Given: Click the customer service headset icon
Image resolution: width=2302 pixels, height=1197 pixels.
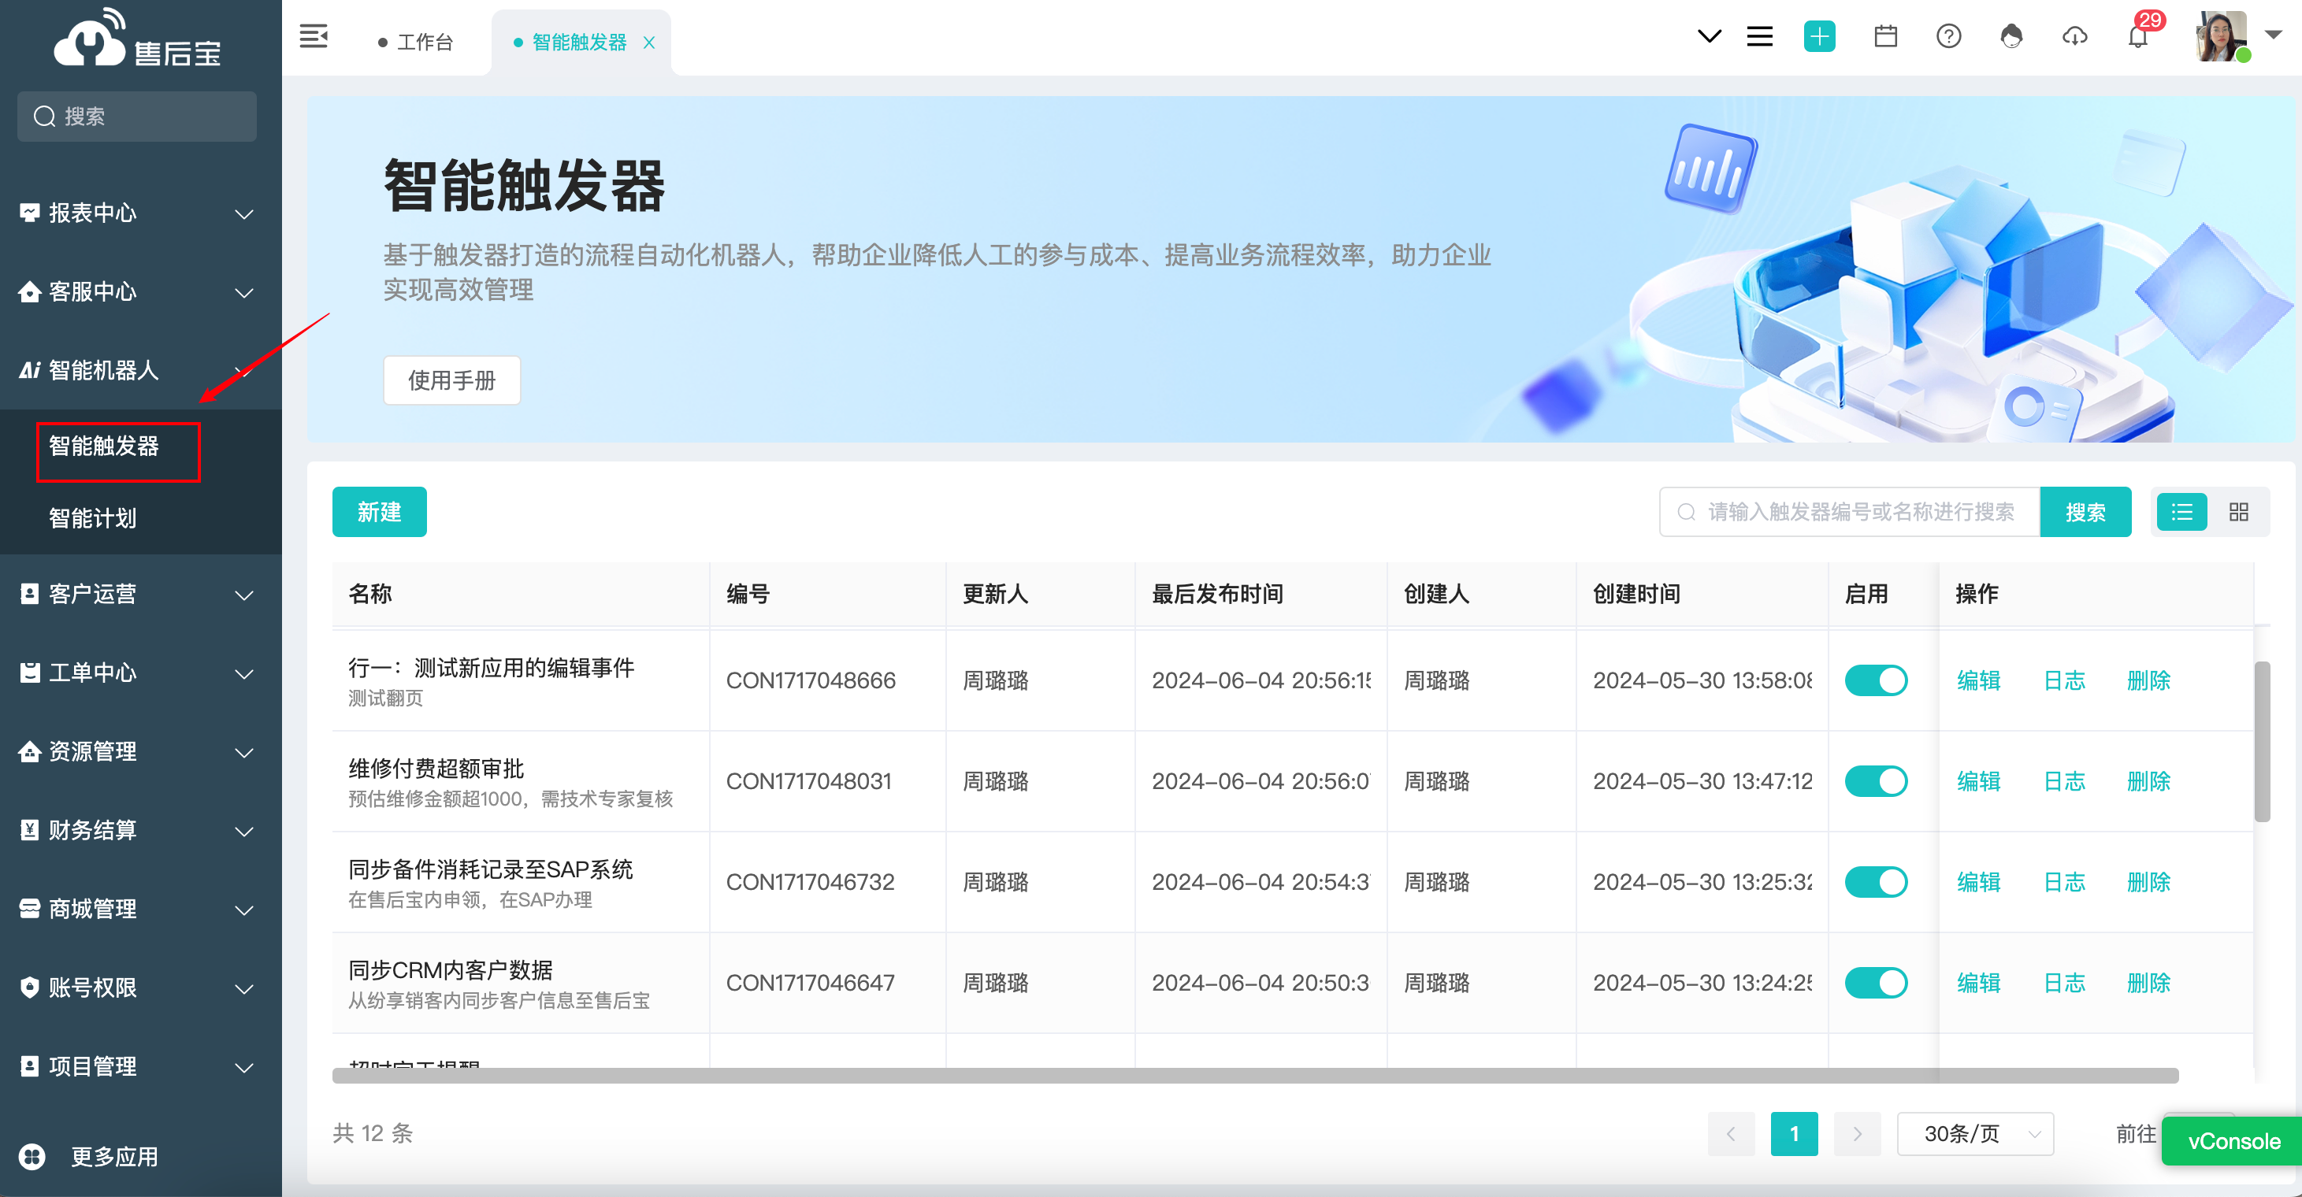Looking at the screenshot, I should pyautogui.click(x=2011, y=37).
